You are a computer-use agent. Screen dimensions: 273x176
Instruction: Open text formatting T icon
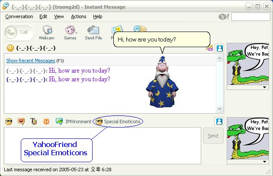(x=33, y=122)
